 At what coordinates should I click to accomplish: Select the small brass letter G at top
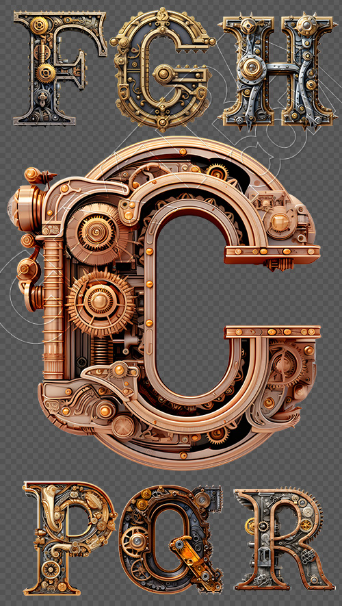point(163,70)
